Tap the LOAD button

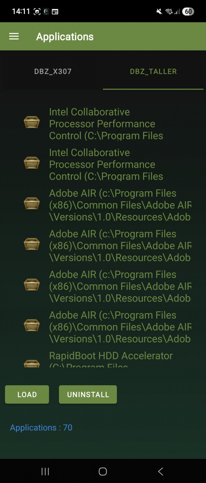(27, 394)
